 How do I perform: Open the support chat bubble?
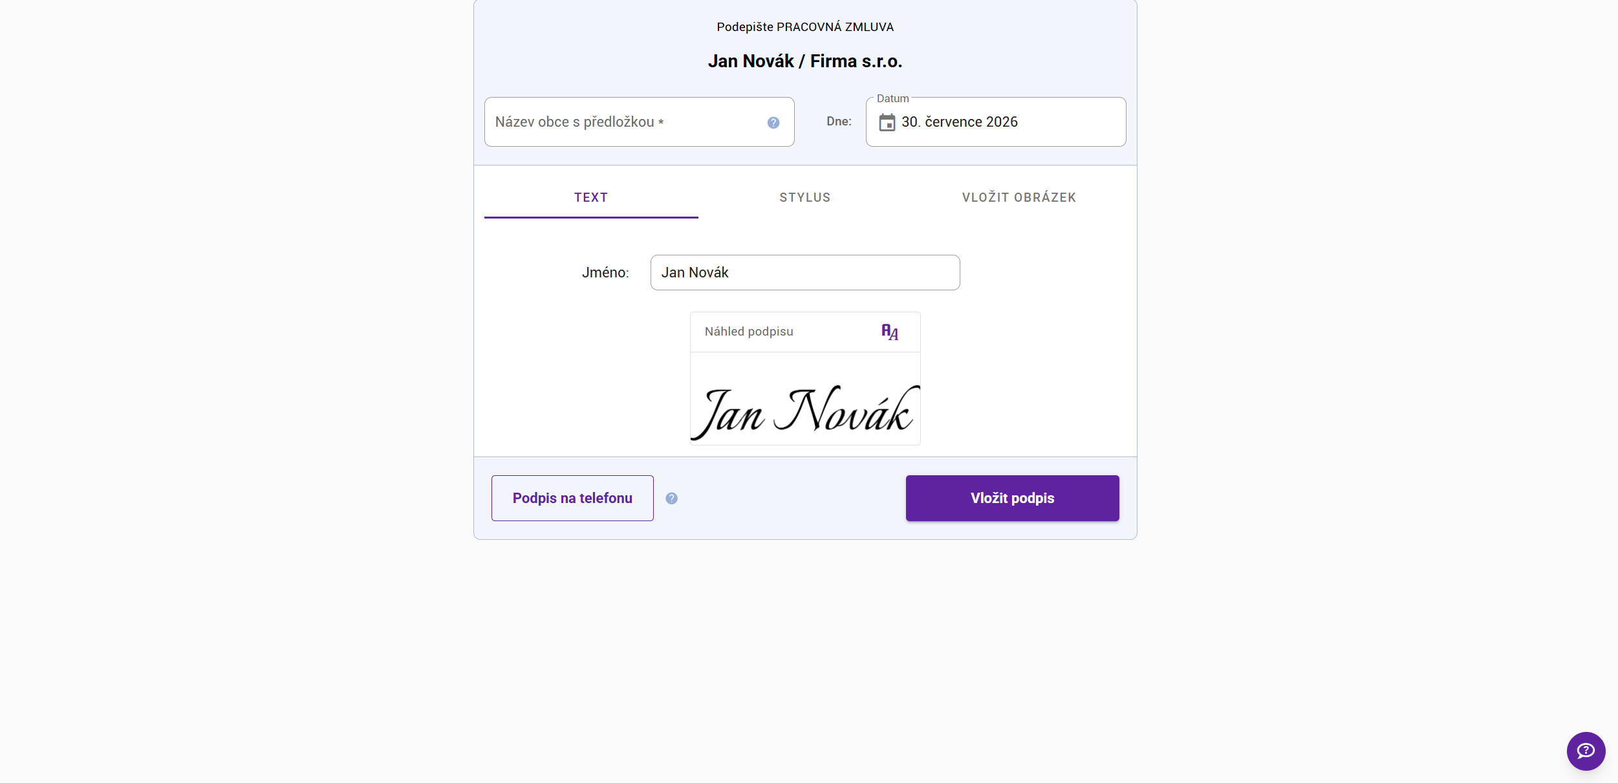(1586, 751)
